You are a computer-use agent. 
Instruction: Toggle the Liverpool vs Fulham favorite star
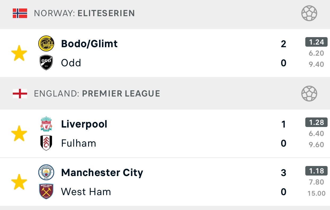[19, 133]
